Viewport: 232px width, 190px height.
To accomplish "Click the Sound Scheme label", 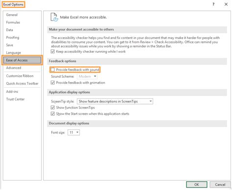I will tap(63, 76).
